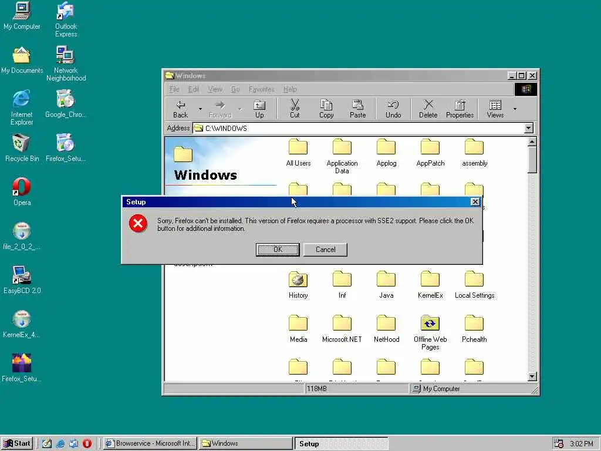Expand the Views dropdown arrow

pyautogui.click(x=515, y=109)
